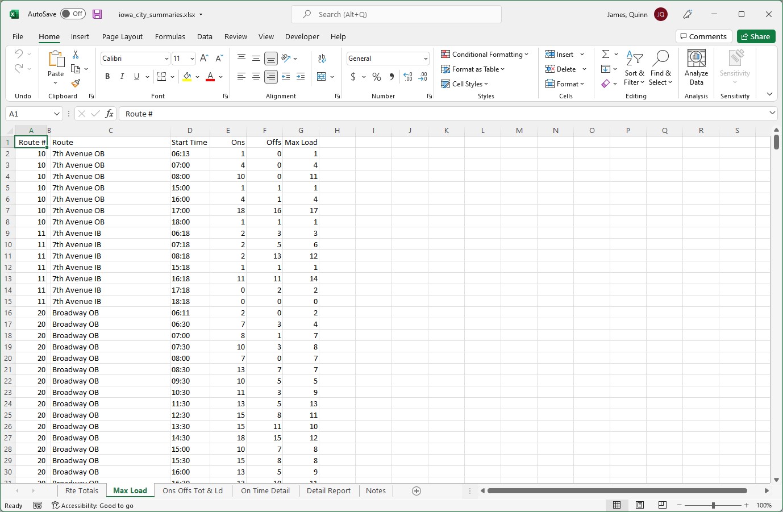
Task: Open the Analyze Data pane
Action: click(x=696, y=67)
